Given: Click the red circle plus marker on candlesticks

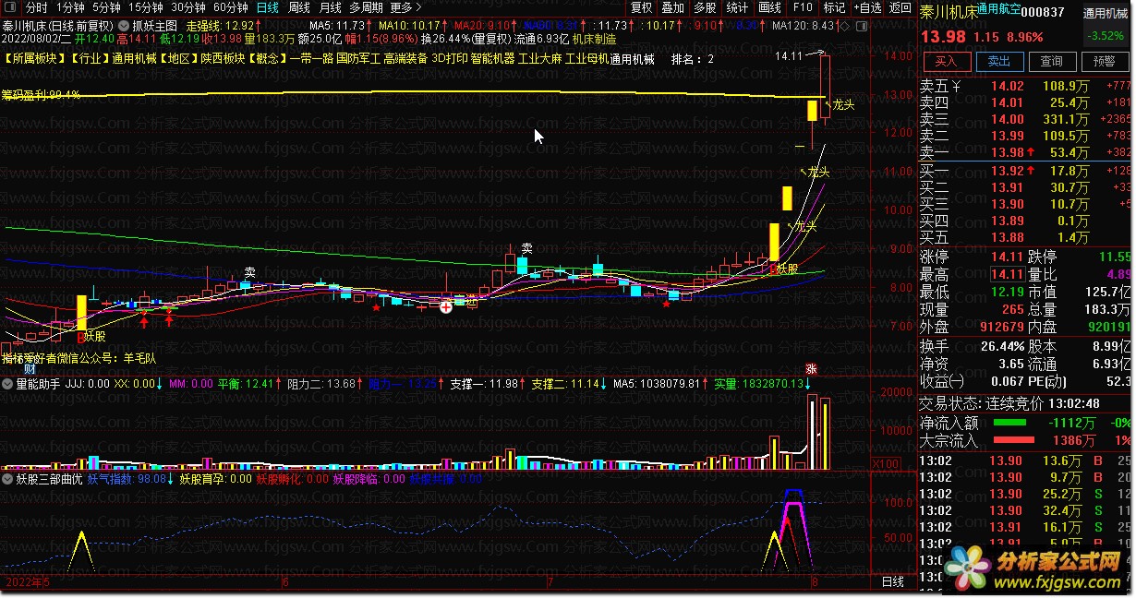Looking at the screenshot, I should pyautogui.click(x=446, y=305).
